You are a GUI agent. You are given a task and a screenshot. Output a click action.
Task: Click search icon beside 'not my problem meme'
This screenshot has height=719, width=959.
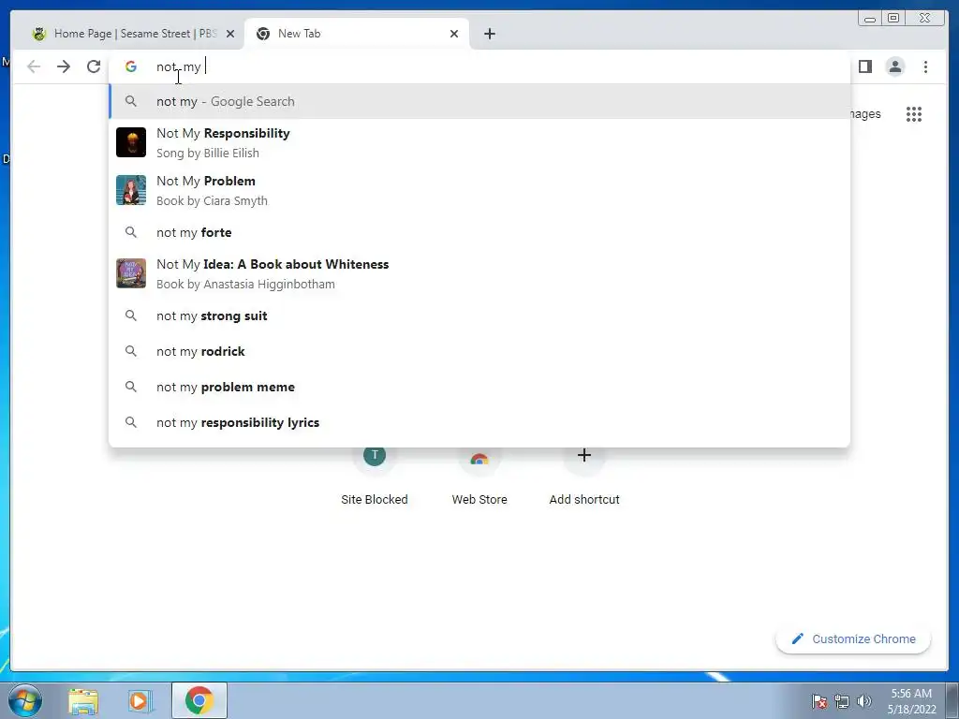pos(131,387)
